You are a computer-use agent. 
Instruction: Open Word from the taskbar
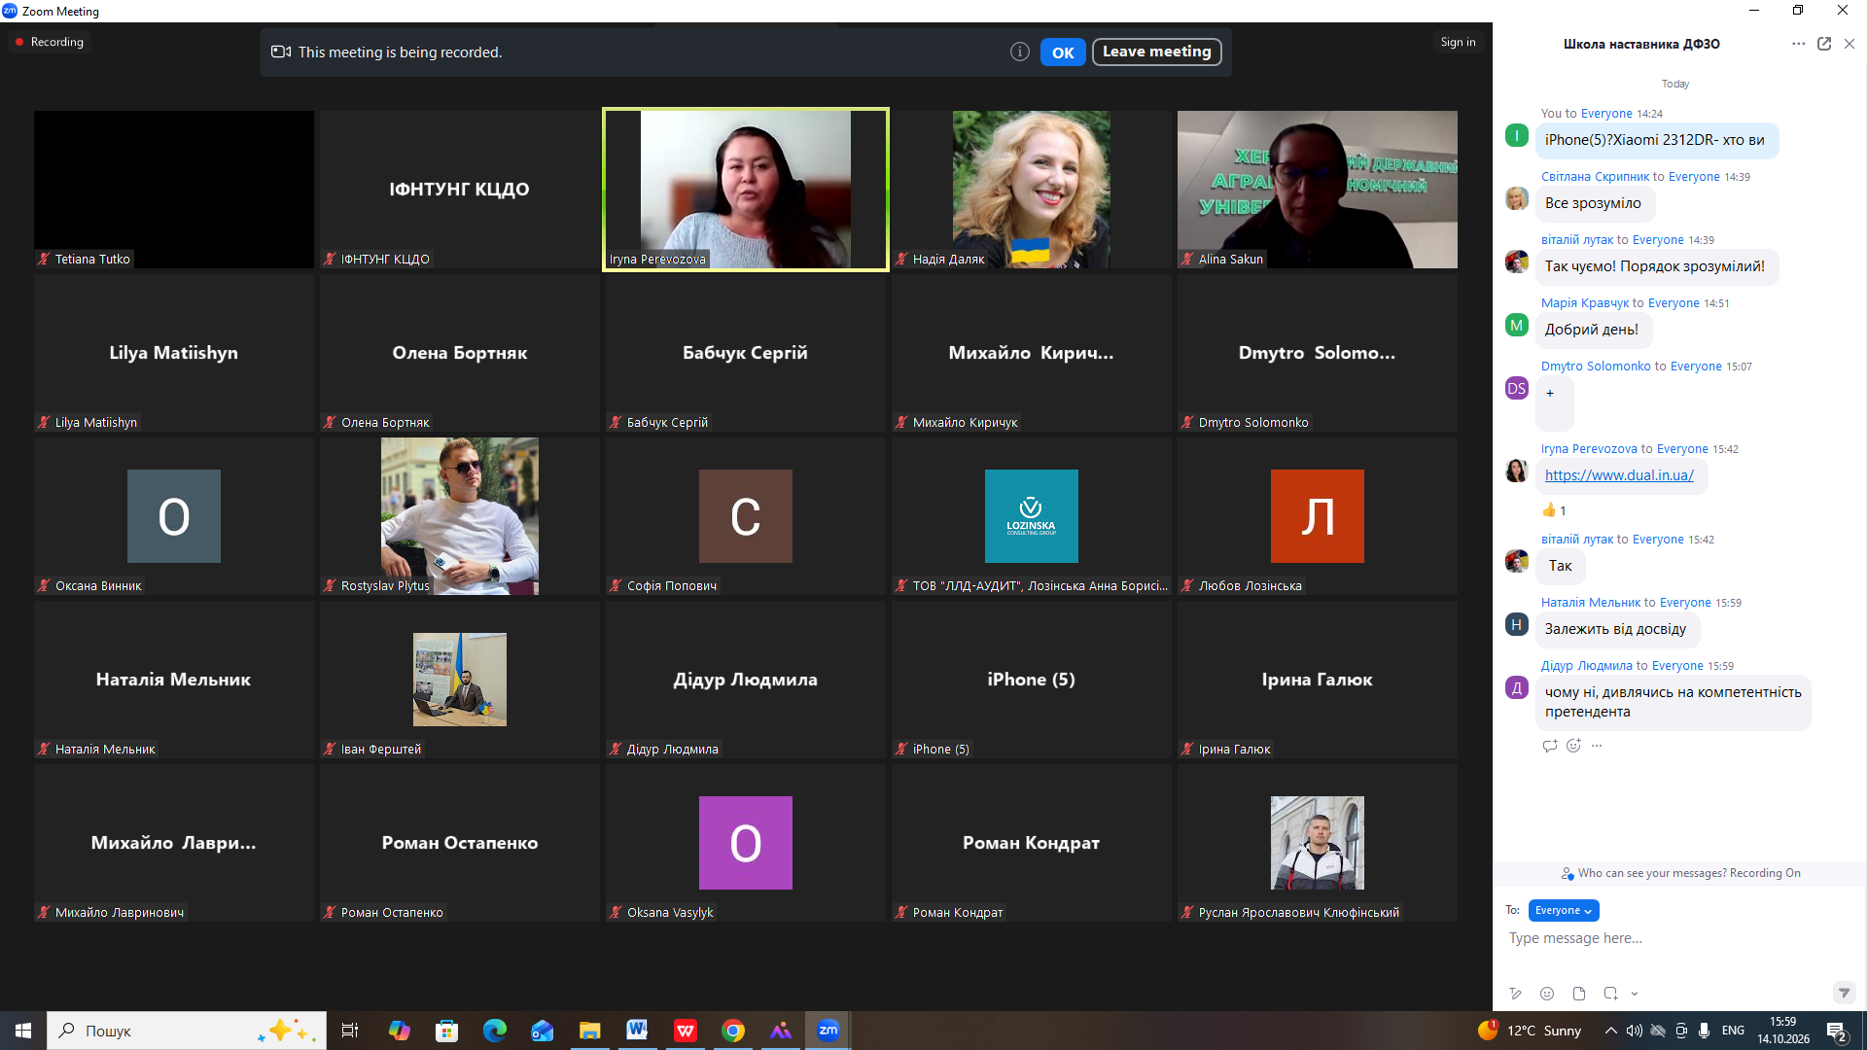(x=638, y=1031)
